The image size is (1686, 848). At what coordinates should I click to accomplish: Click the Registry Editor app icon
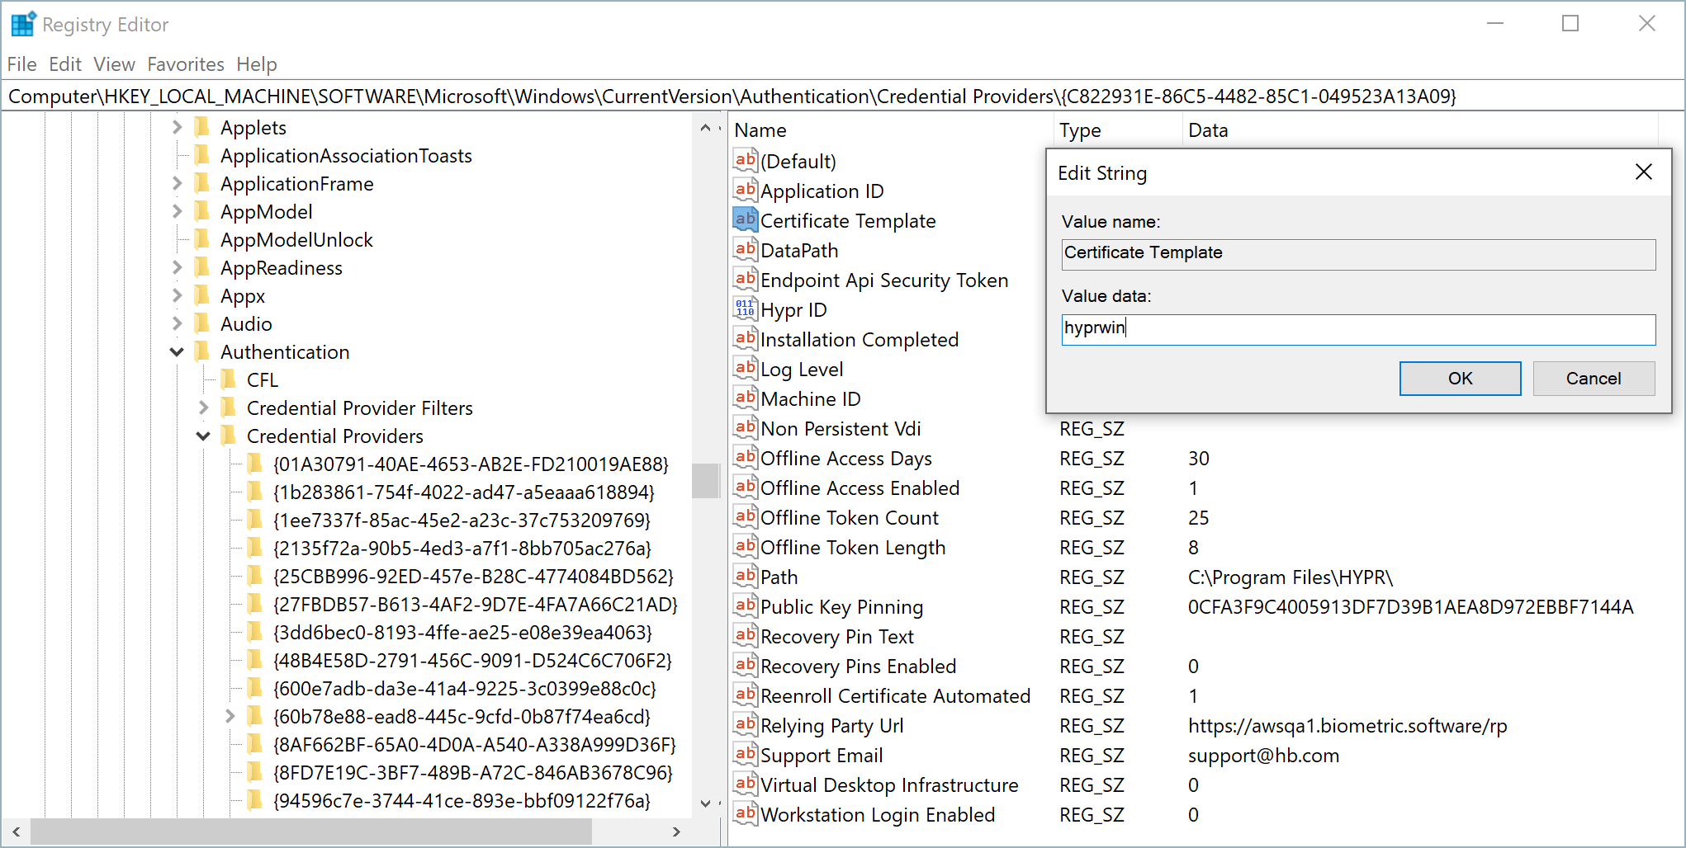coord(23,24)
